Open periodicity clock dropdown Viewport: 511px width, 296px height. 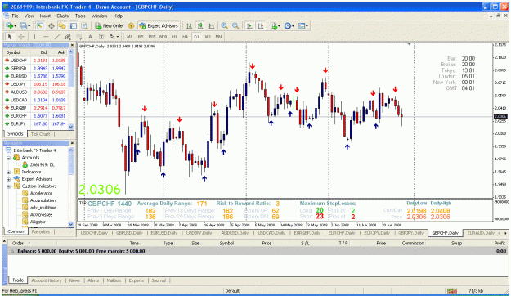289,25
